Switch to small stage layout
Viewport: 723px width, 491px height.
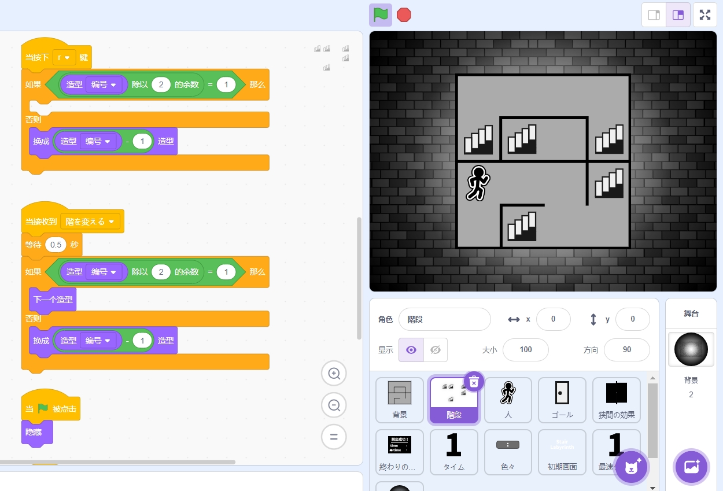click(654, 15)
